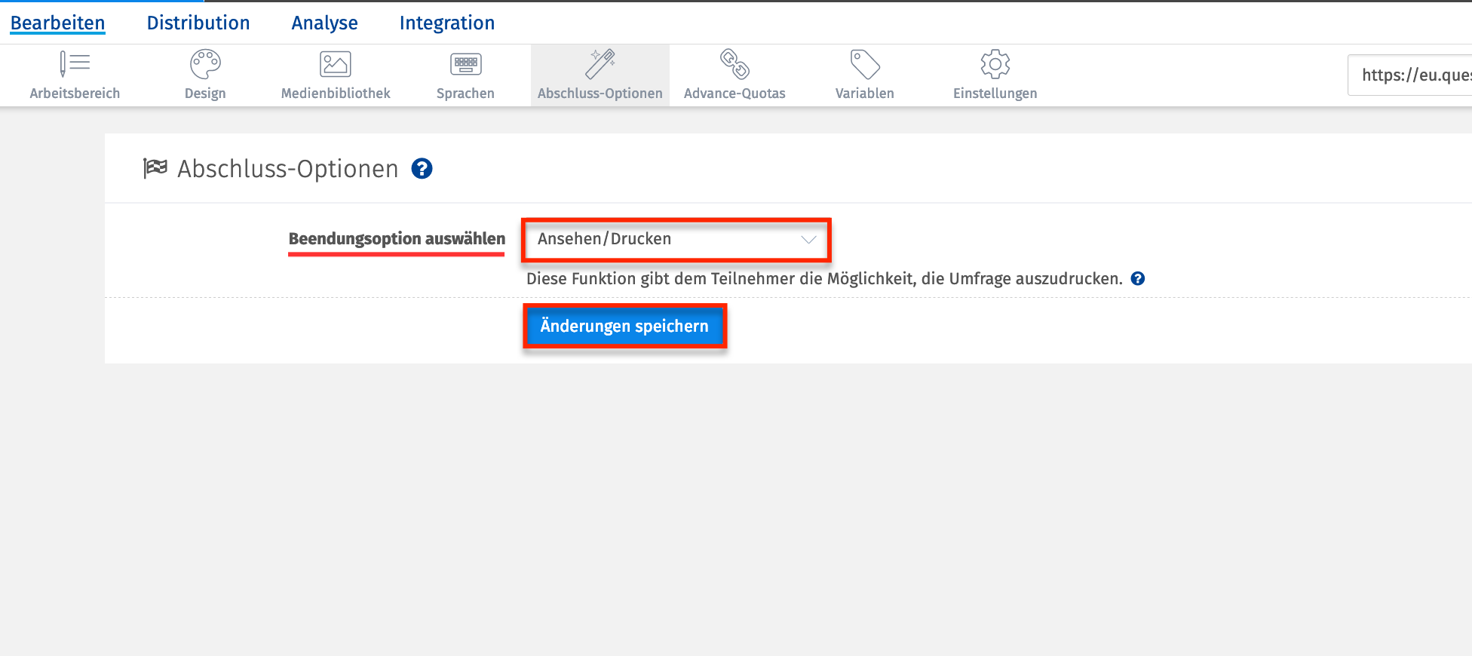Open the Arbeitsbereich workspace icon
This screenshot has width=1472, height=656.
point(75,65)
